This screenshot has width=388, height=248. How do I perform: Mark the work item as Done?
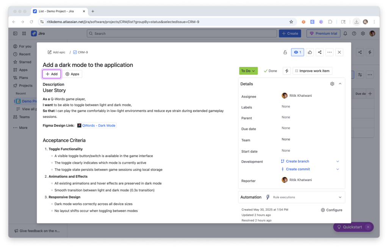[270, 71]
